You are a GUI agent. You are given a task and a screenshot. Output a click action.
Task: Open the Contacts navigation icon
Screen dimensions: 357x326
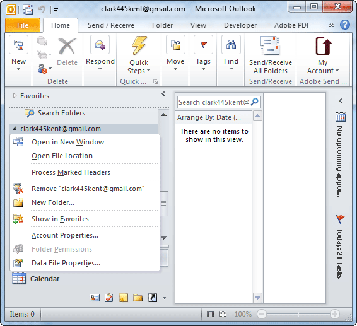(x=95, y=298)
